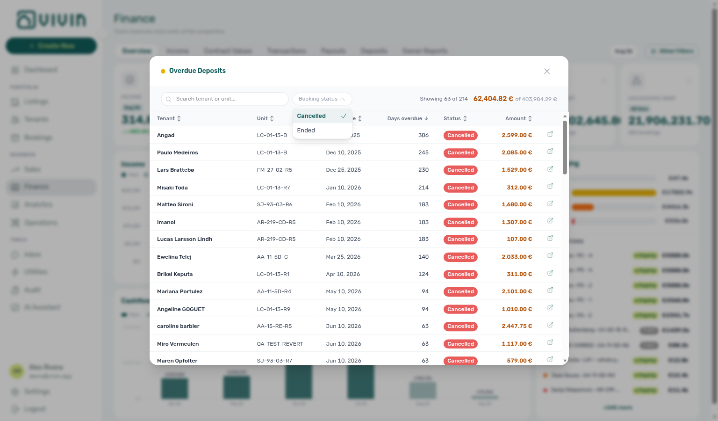718x421 pixels.
Task: Click tenant name Imanol
Action: click(166, 223)
